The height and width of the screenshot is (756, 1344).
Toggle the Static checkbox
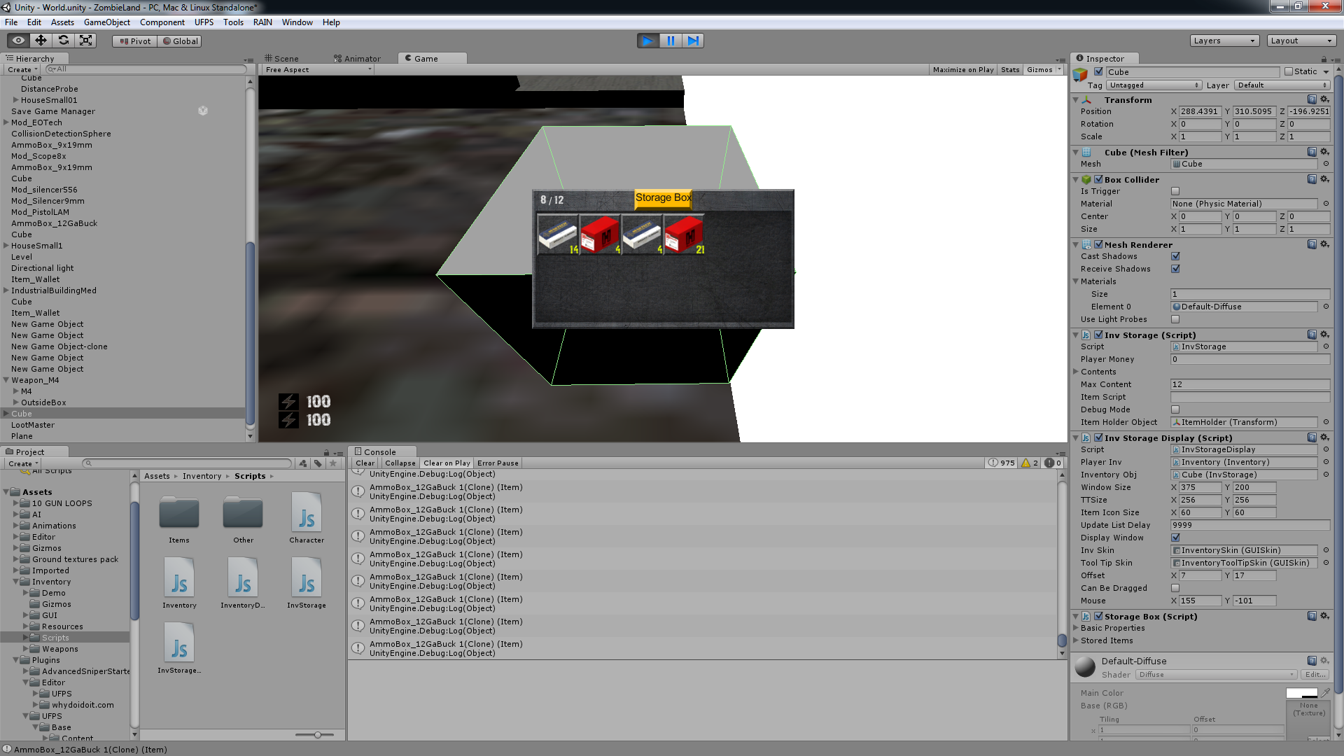pyautogui.click(x=1289, y=71)
